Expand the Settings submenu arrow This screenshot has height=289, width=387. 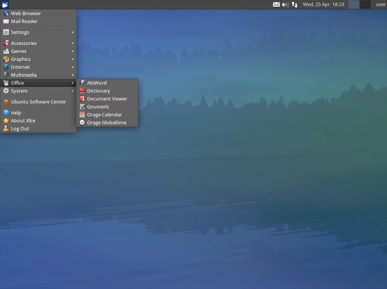pos(73,32)
